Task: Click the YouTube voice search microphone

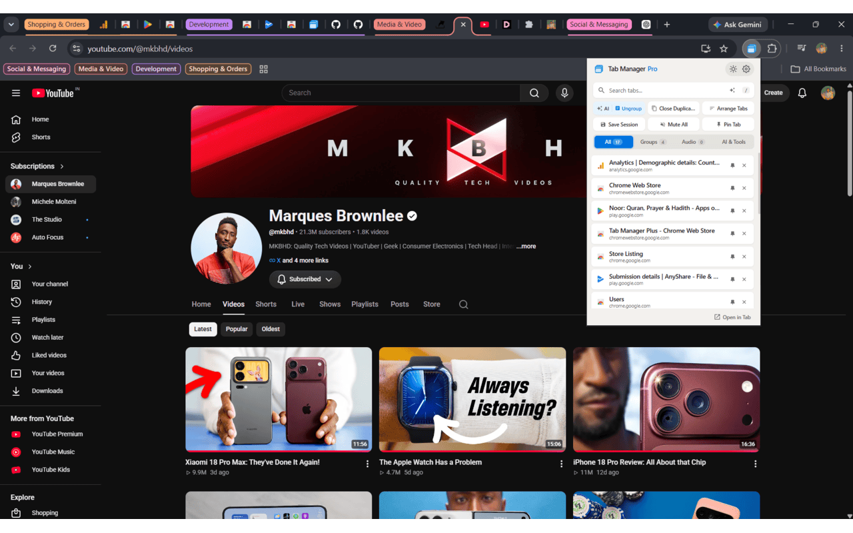Action: (x=564, y=93)
